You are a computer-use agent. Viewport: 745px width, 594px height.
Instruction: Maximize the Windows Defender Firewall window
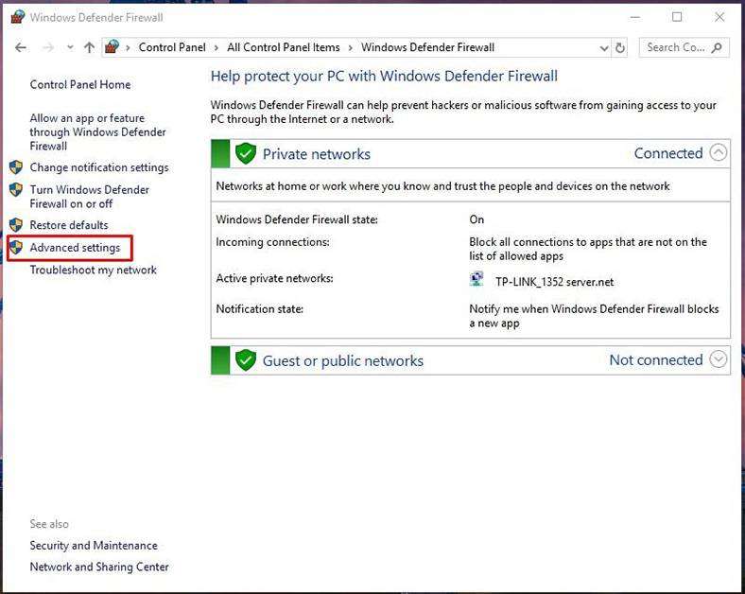(x=677, y=17)
